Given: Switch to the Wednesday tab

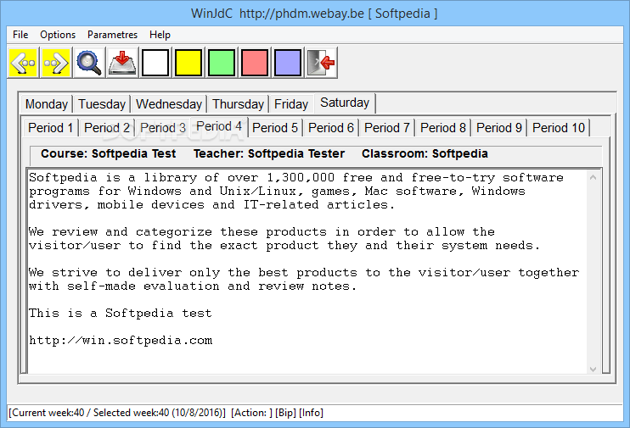Looking at the screenshot, I should [169, 104].
